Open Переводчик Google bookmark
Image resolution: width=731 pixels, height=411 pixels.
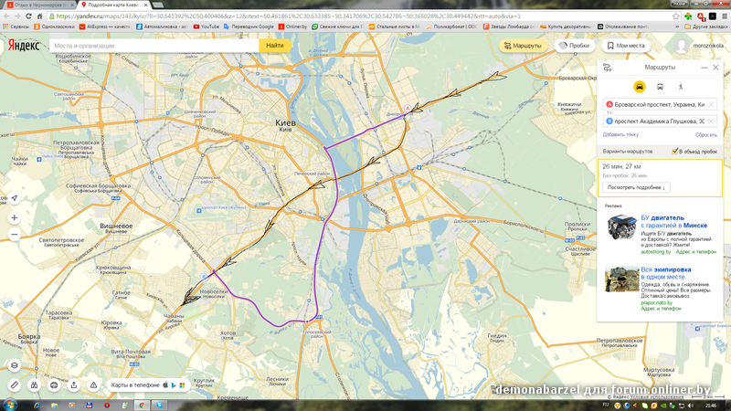[249, 26]
